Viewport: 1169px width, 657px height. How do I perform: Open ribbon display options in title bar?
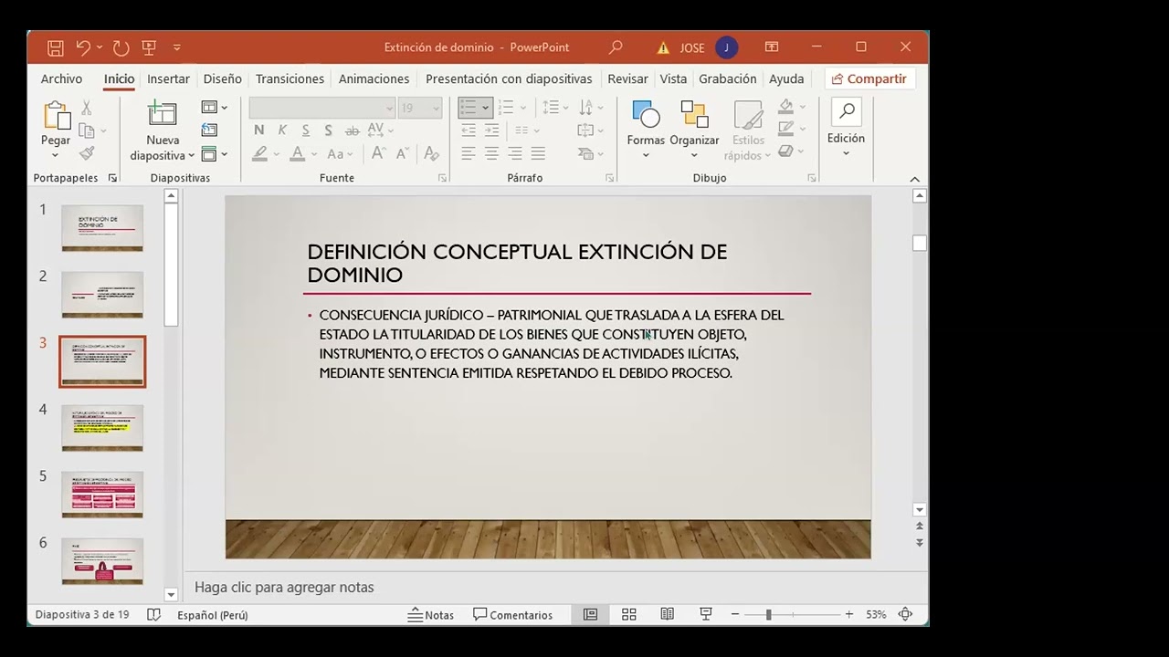coord(772,47)
